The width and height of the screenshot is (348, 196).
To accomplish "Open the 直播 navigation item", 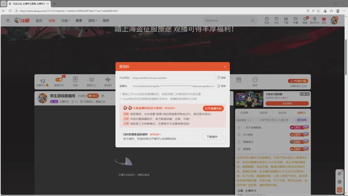I will [52, 20].
